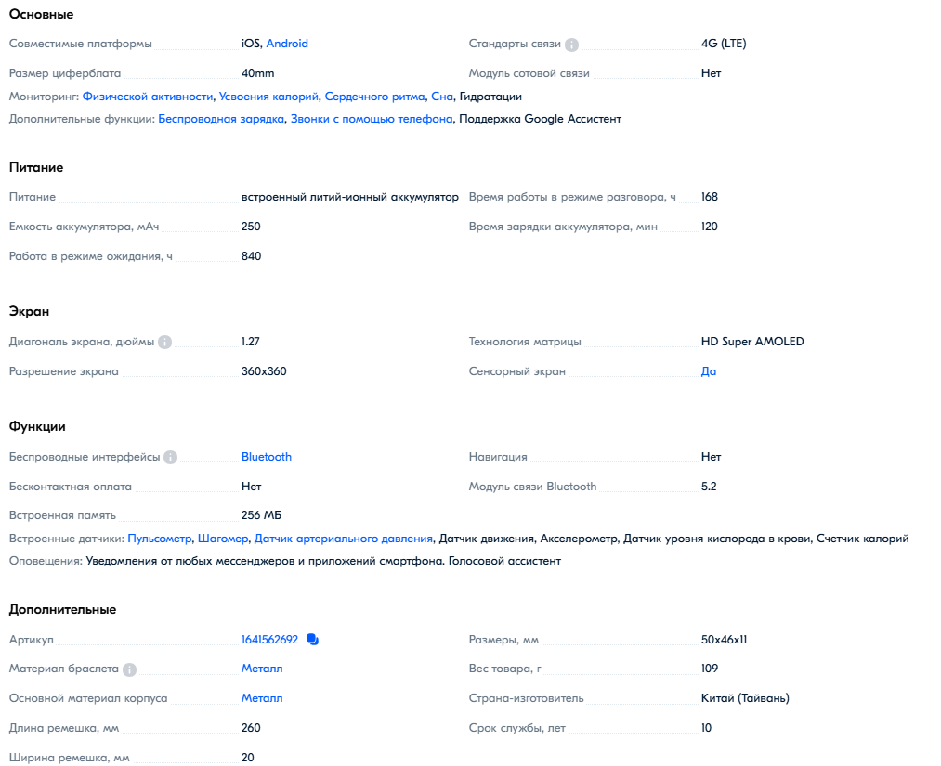Open Звонки с помощью телефона link

click(372, 119)
